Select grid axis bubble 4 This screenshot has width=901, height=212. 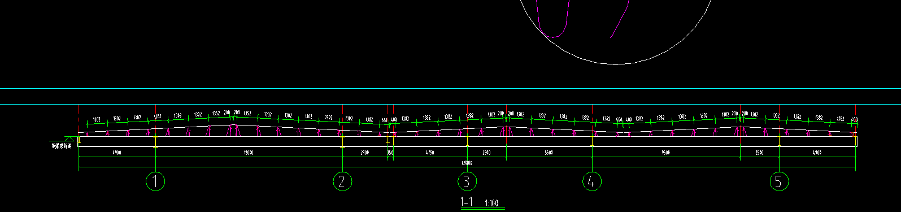point(591,181)
